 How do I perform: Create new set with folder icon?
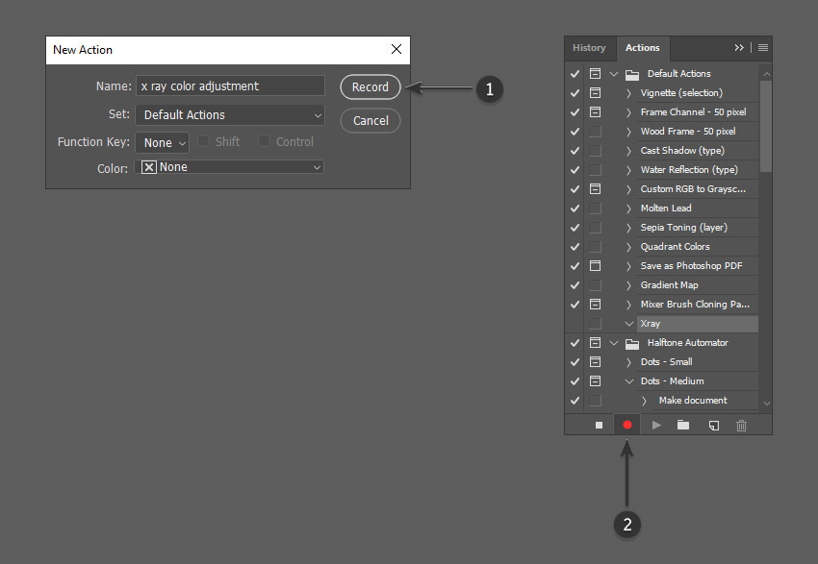(x=683, y=425)
